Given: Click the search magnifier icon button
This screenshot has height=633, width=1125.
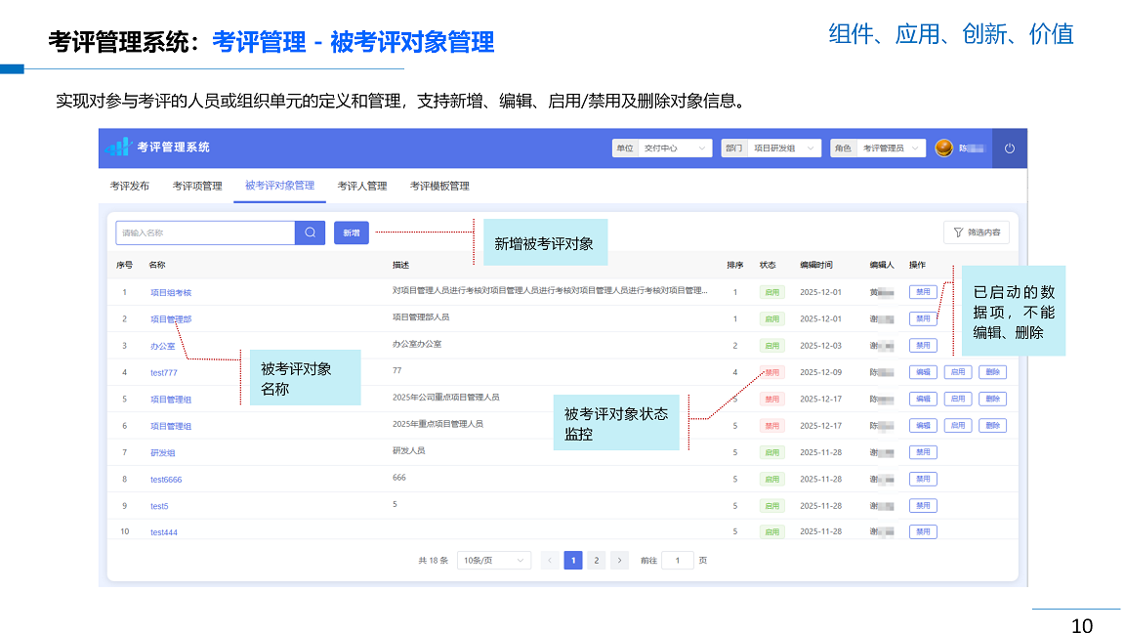Looking at the screenshot, I should [x=310, y=232].
